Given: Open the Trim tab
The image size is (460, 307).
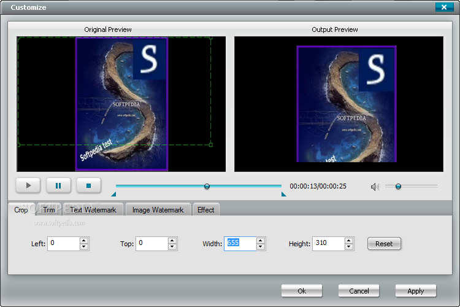Looking at the screenshot, I should click(49, 210).
